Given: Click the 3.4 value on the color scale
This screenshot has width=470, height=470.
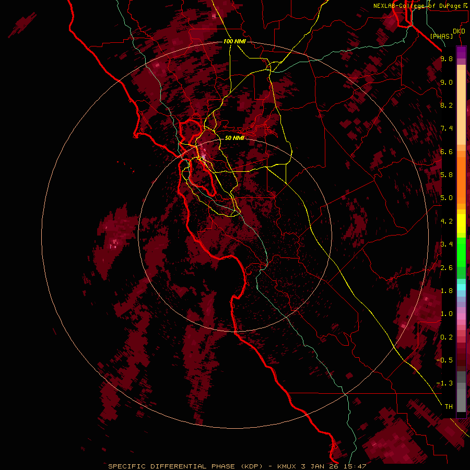Looking at the screenshot, I should click(446, 244).
